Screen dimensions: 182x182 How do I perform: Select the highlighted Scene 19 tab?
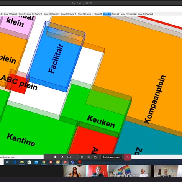107,14
